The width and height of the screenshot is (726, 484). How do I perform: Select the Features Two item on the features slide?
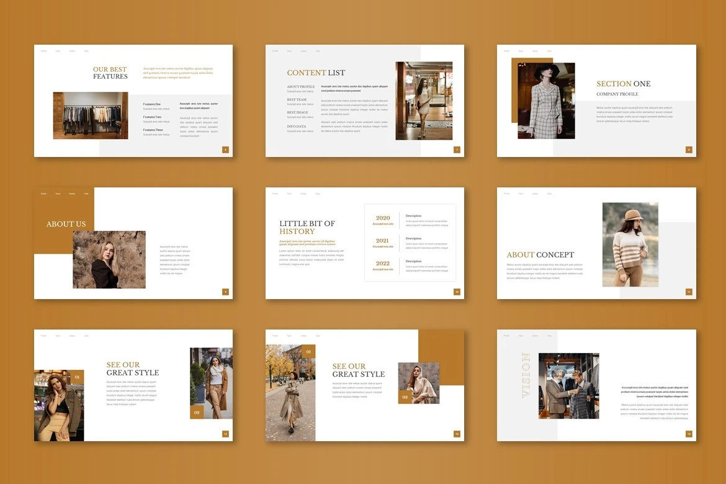point(152,117)
